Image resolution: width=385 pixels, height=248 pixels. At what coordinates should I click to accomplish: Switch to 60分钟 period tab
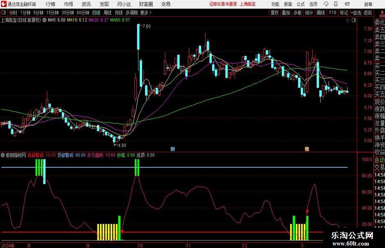83,13
